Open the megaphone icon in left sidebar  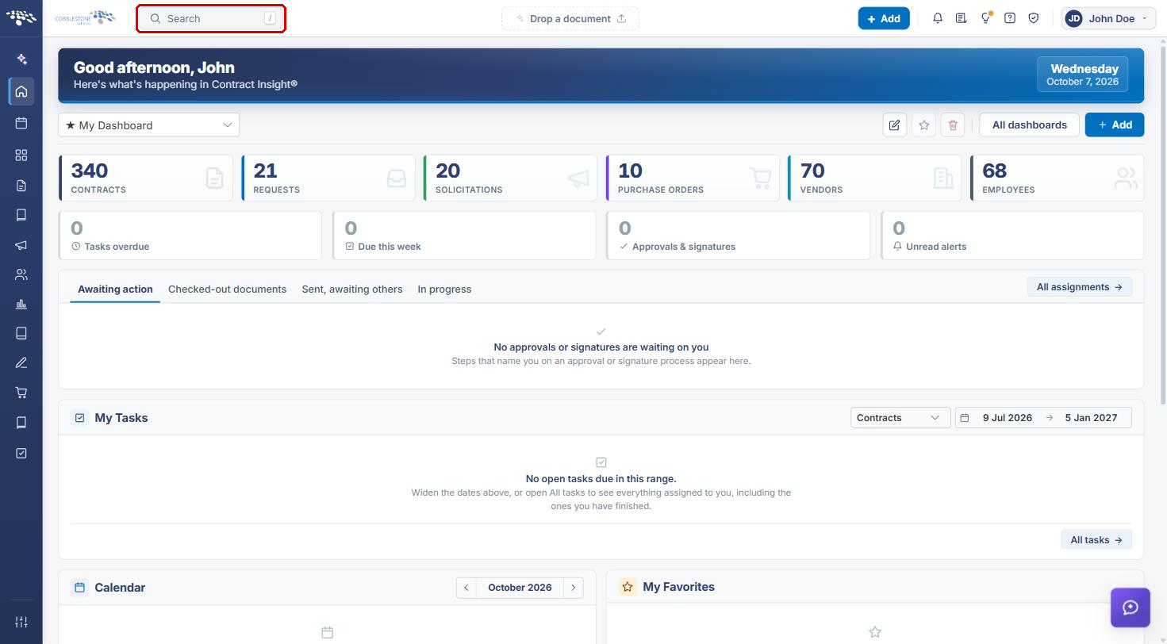pyautogui.click(x=21, y=245)
